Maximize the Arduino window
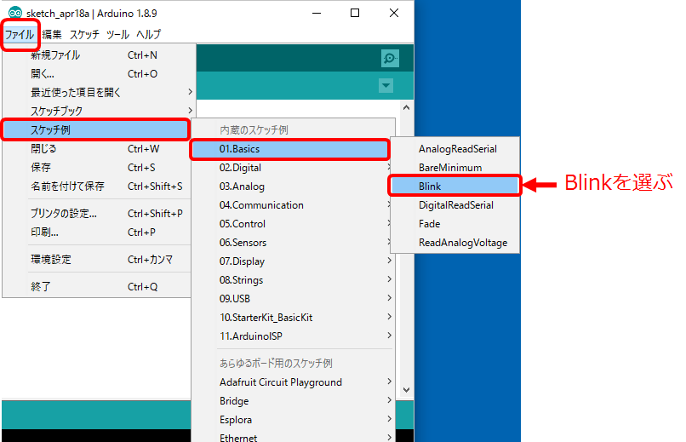Viewport: 686px width, 442px height. [355, 13]
